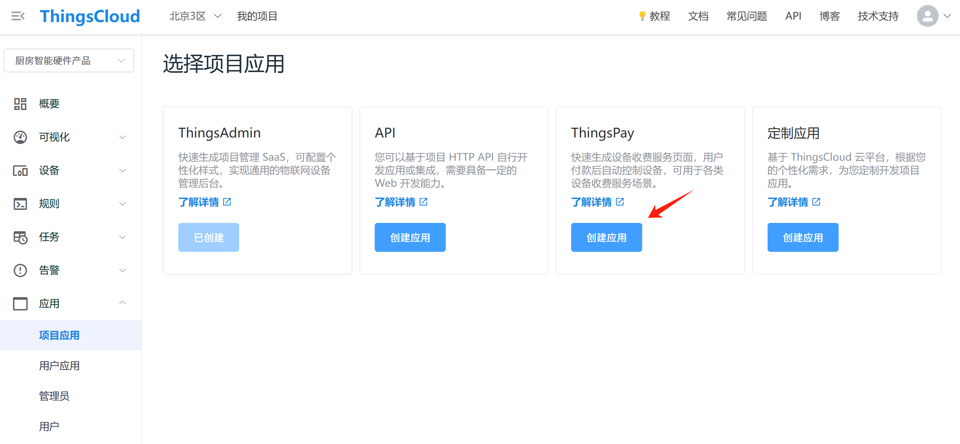The height and width of the screenshot is (444, 960).
Task: Click the 选择项目应用 page heading
Action: pos(224,64)
